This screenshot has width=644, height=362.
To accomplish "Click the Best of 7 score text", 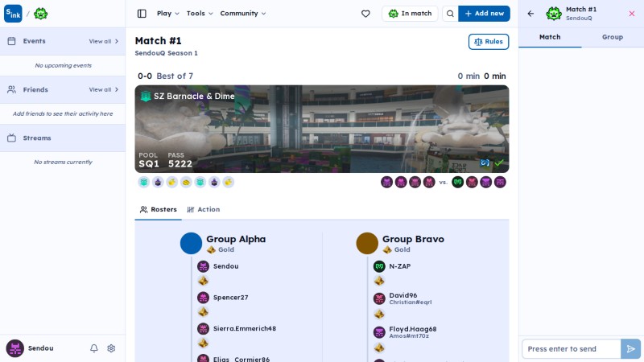I will point(175,76).
